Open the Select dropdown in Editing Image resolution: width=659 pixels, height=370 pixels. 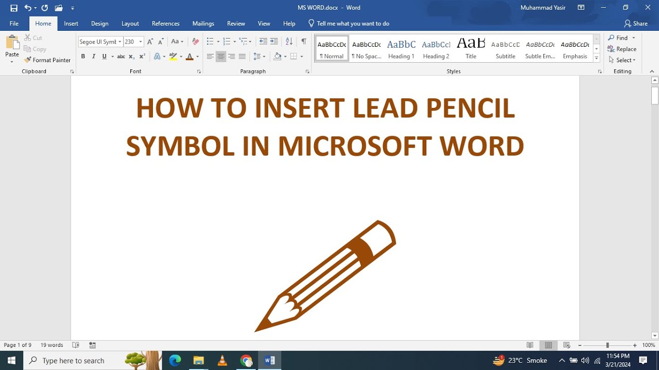pos(622,60)
